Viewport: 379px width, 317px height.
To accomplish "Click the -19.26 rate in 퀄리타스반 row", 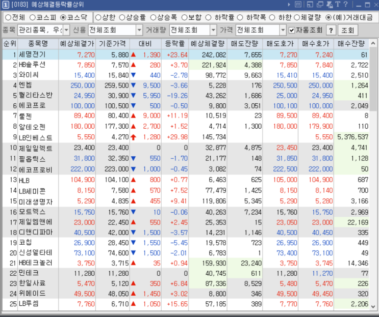I will tap(177, 96).
